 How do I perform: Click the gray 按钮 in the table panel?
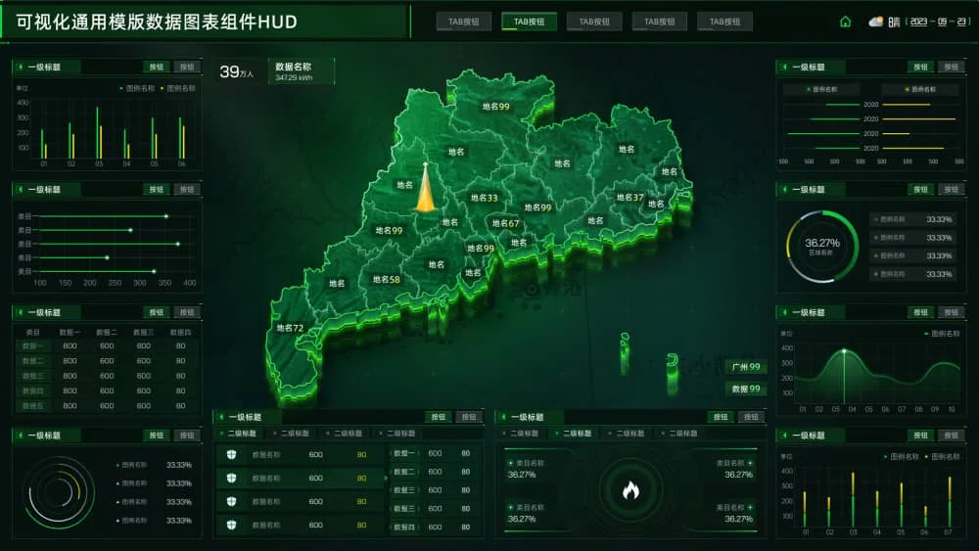tap(186, 312)
